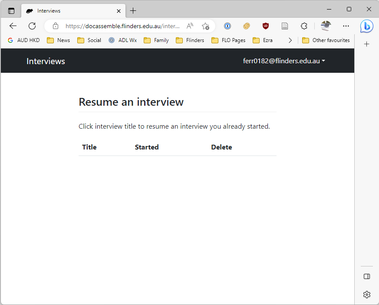Add this page to favorites
Screen dimensions: 379x305
(205, 26)
